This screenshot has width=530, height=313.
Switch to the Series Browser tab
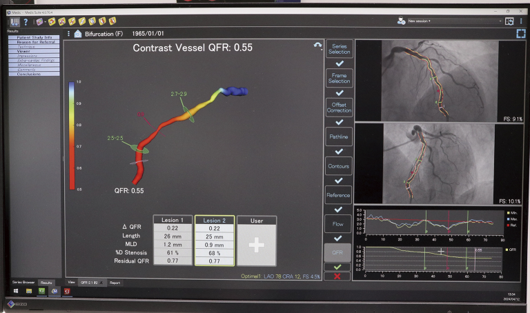tap(23, 283)
